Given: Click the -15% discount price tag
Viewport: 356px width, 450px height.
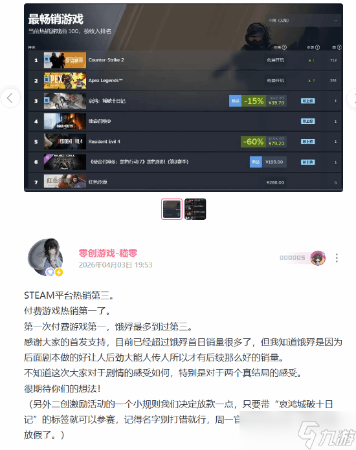Looking at the screenshot, I should click(x=254, y=101).
